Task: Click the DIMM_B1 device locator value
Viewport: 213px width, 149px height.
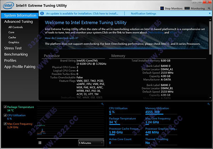Action: pos(167,88)
